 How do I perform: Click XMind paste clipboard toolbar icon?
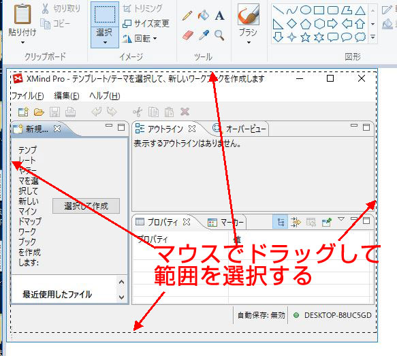(x=169, y=112)
